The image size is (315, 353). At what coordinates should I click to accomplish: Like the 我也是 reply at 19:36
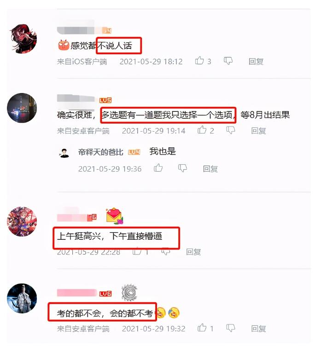[158, 168]
